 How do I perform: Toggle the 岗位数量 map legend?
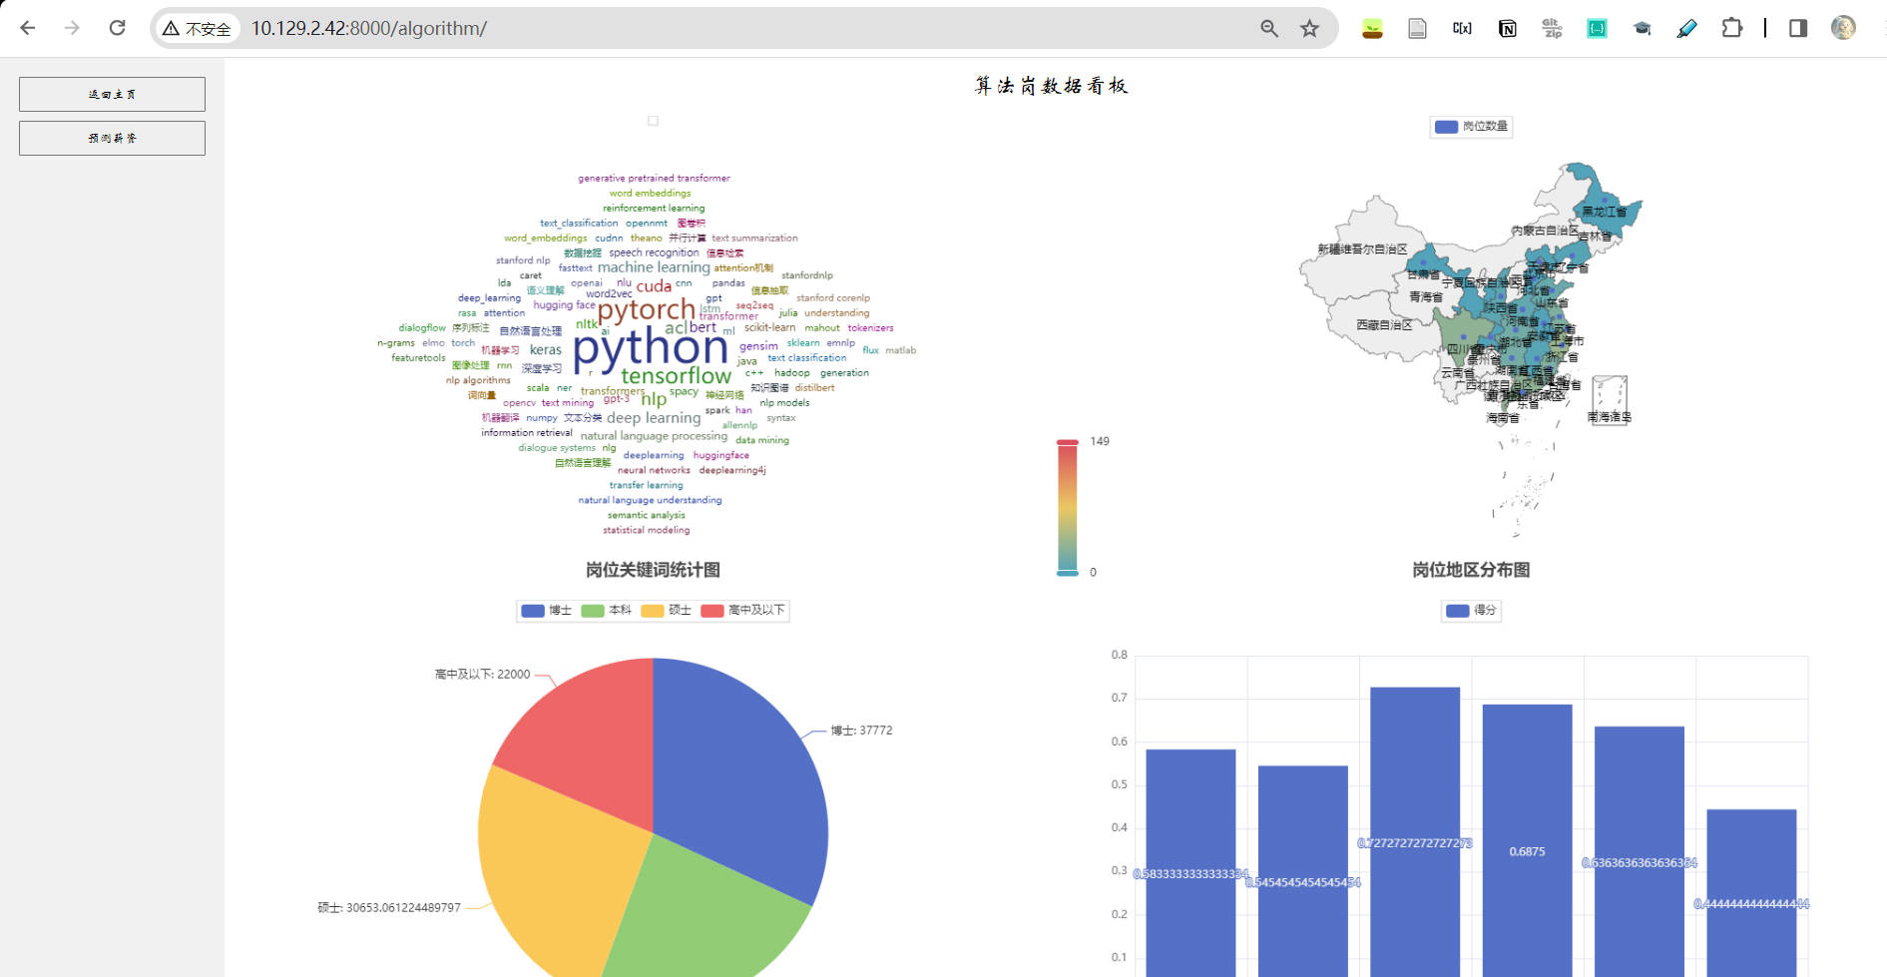(1471, 127)
